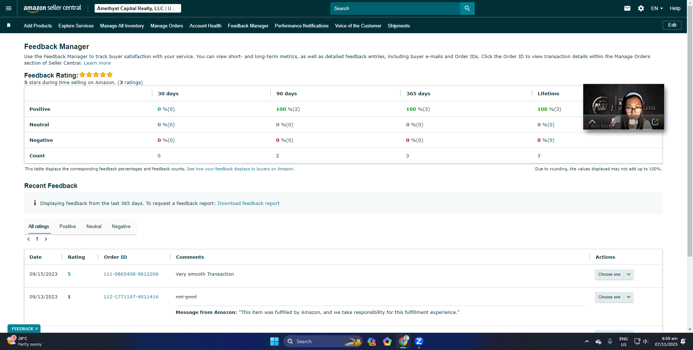Focus the Windows taskbar search box
The width and height of the screenshot is (693, 350).
coord(323,341)
